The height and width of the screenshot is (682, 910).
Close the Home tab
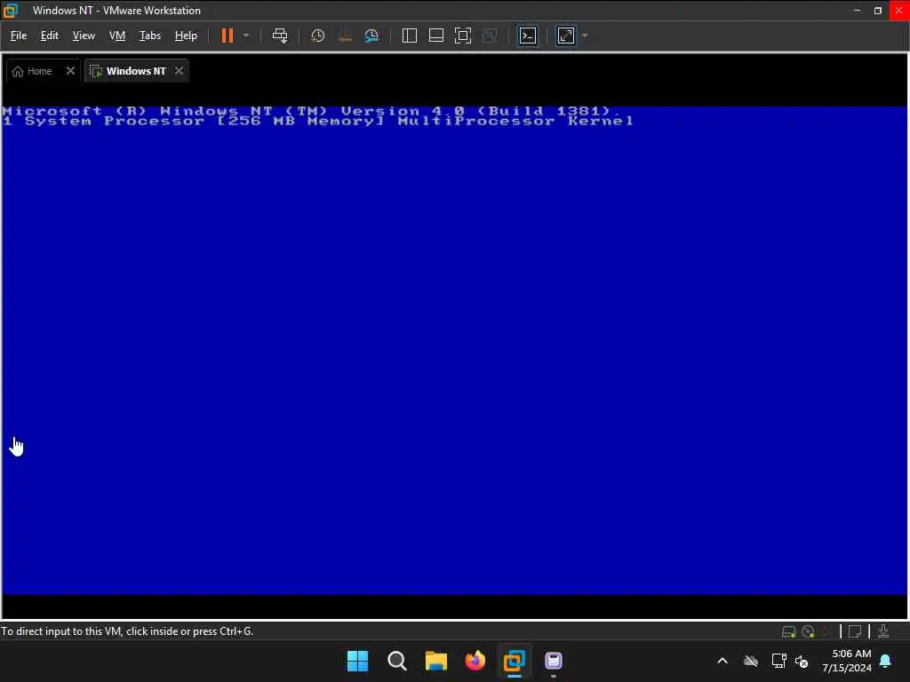(x=70, y=71)
